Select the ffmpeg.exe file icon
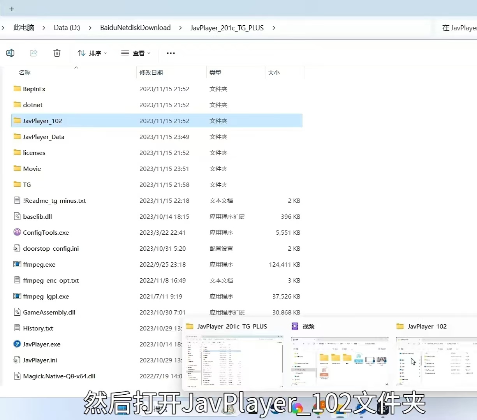The height and width of the screenshot is (420, 477). 17,264
